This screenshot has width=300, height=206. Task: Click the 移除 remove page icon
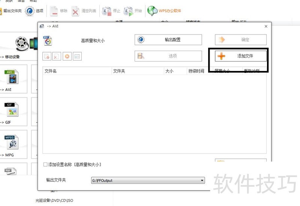click(54, 11)
